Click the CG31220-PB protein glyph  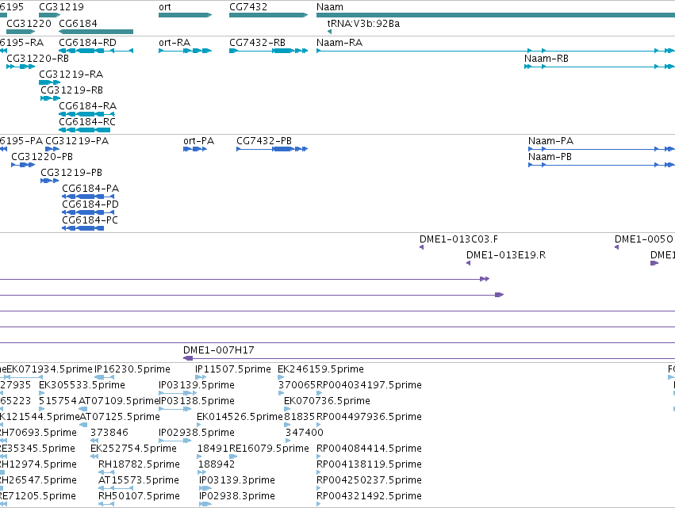pyautogui.click(x=23, y=165)
